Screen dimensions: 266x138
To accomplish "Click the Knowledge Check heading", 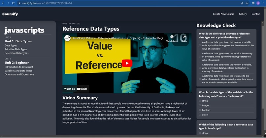I will tap(216, 25).
